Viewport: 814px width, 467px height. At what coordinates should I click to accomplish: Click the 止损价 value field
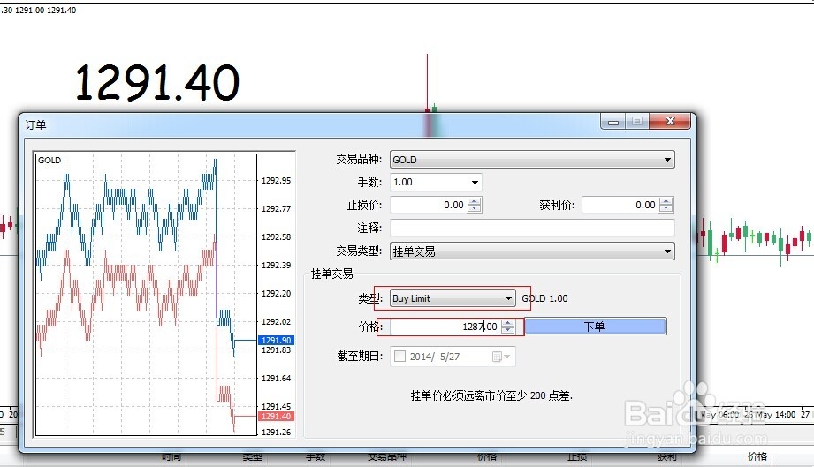(428, 205)
